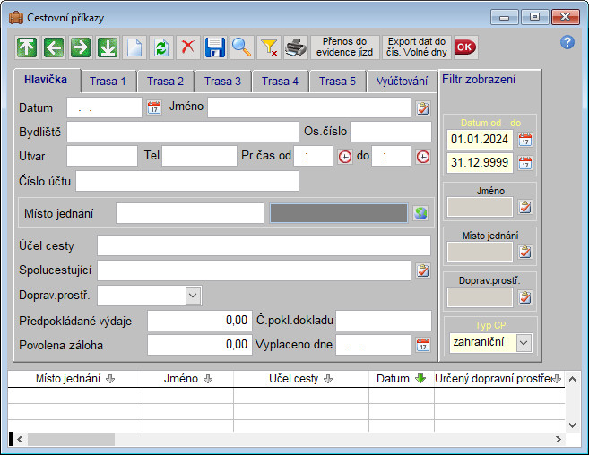This screenshot has height=455, width=589.
Task: Print using the printer icon
Action: click(295, 47)
